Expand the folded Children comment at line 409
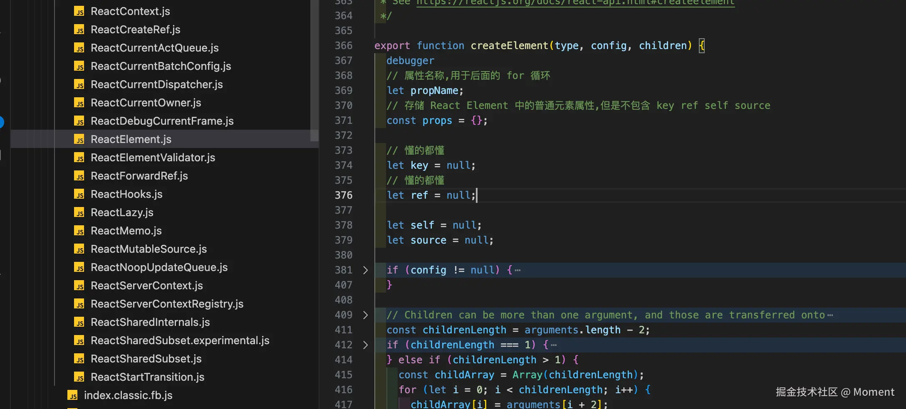The height and width of the screenshot is (409, 906). (x=365, y=315)
